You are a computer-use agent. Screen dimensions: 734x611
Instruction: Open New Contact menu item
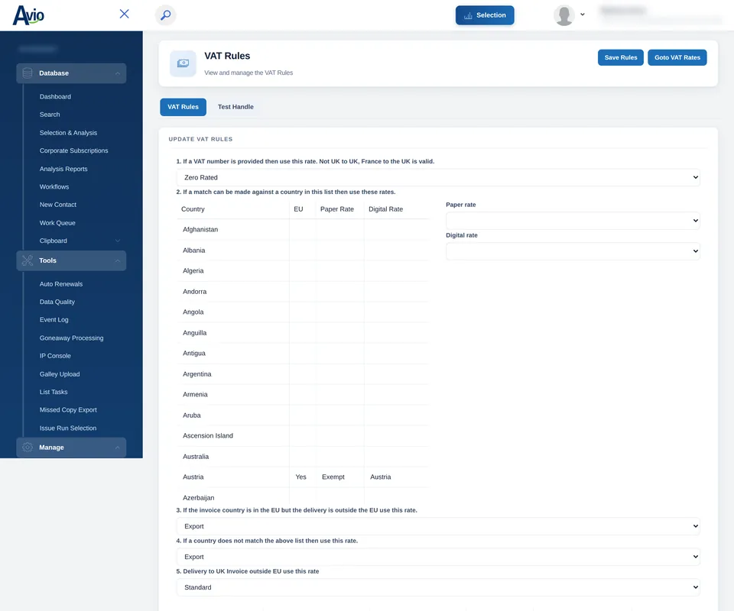[57, 205]
